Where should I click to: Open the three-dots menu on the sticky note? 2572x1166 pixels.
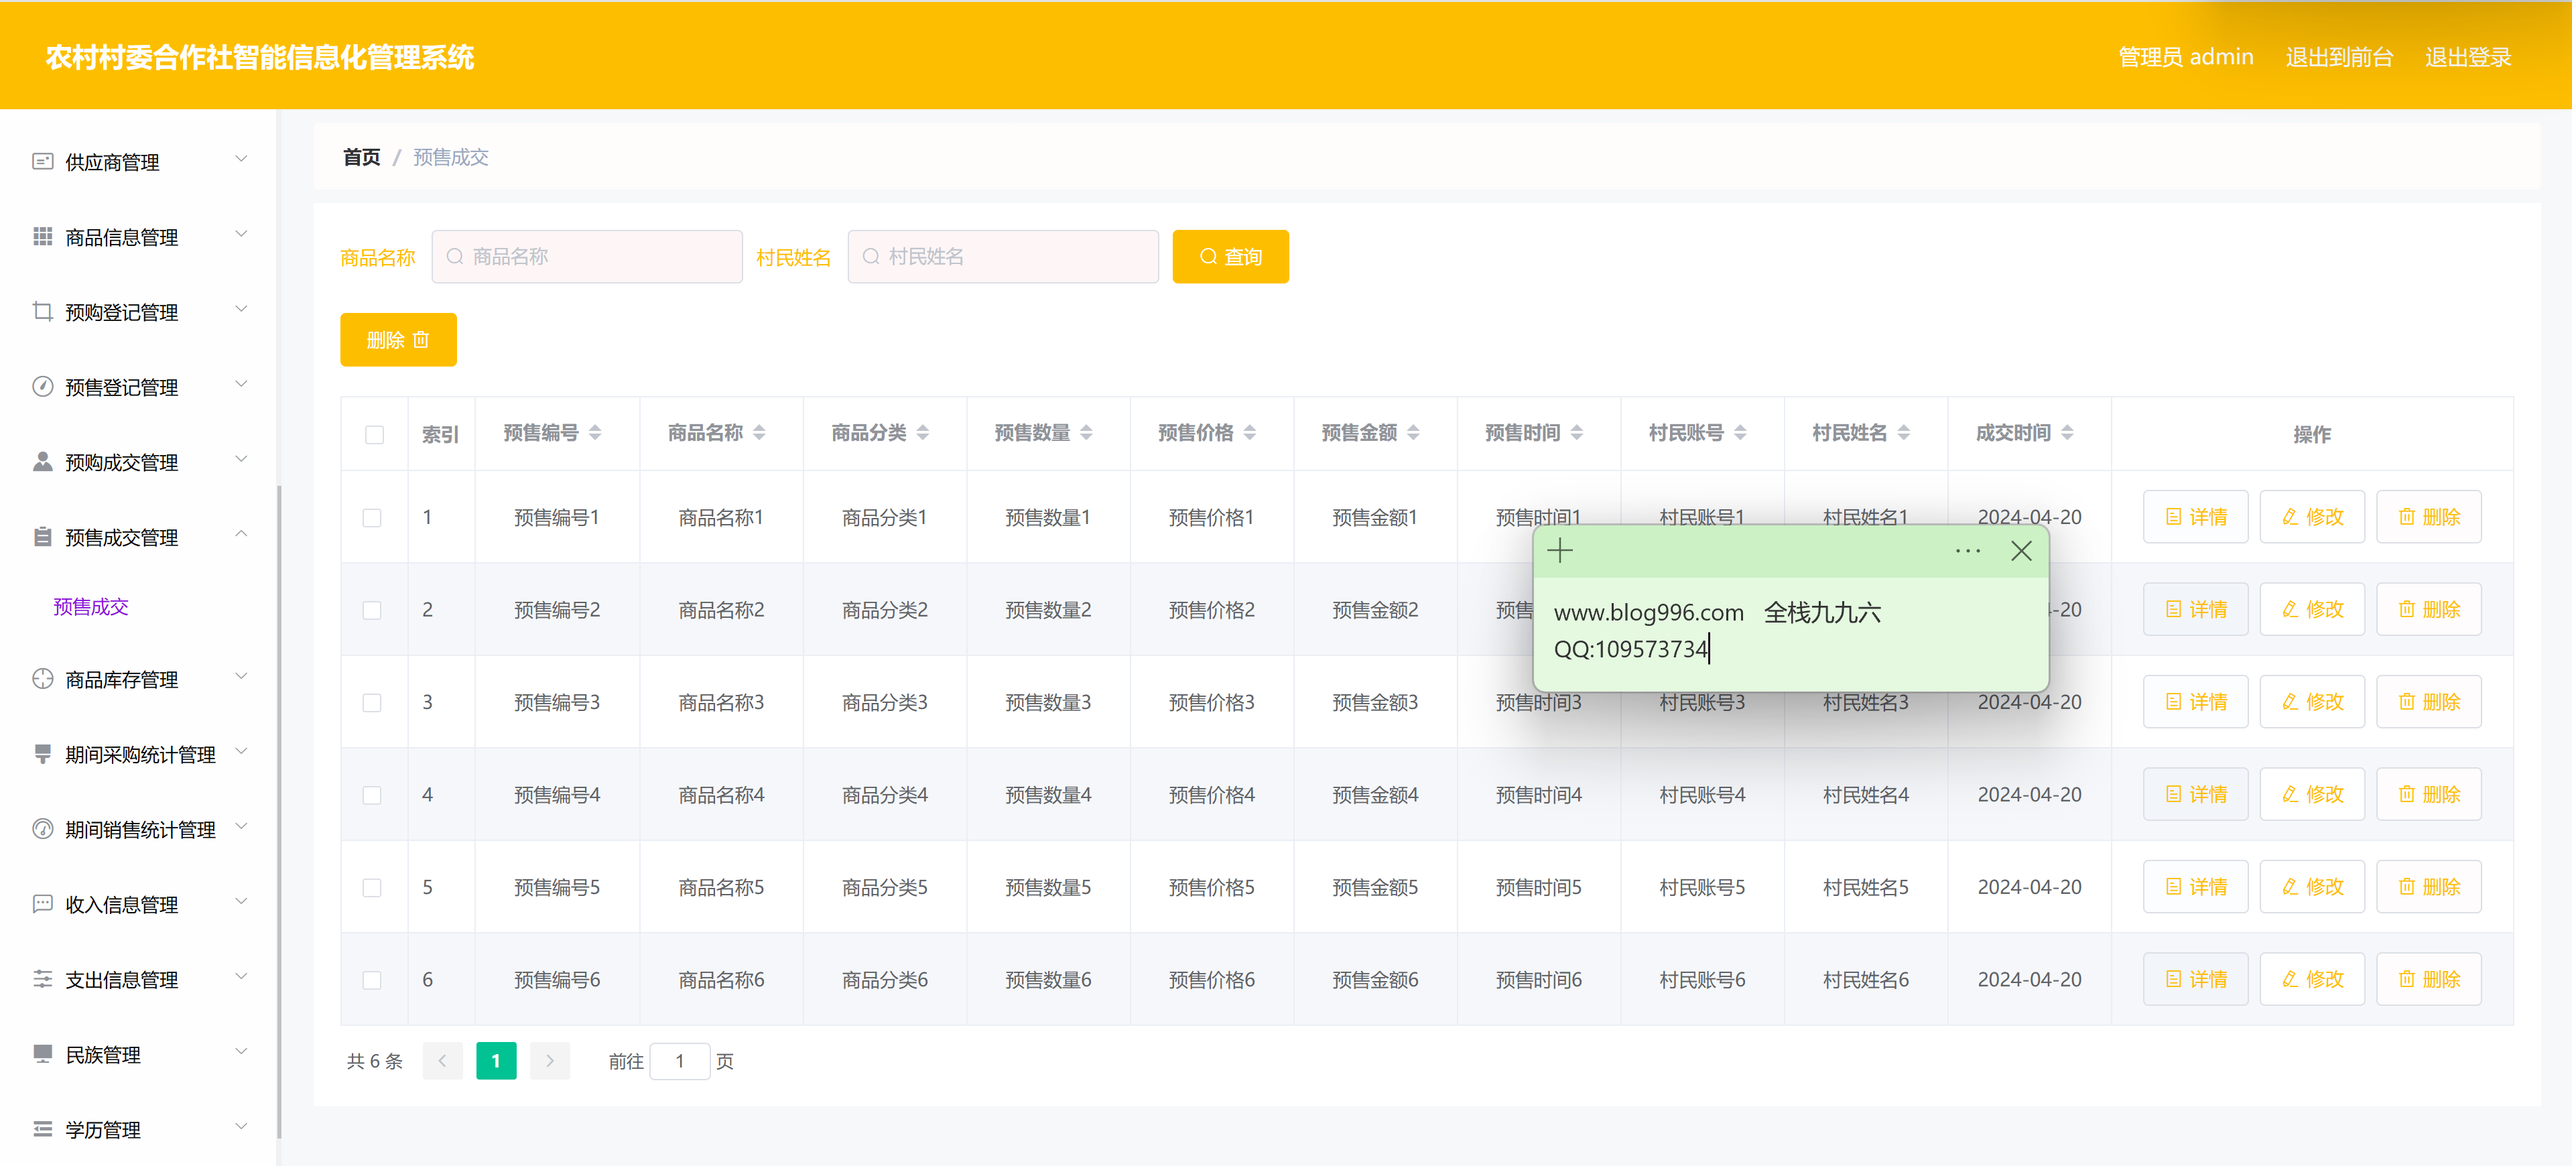(x=1967, y=551)
